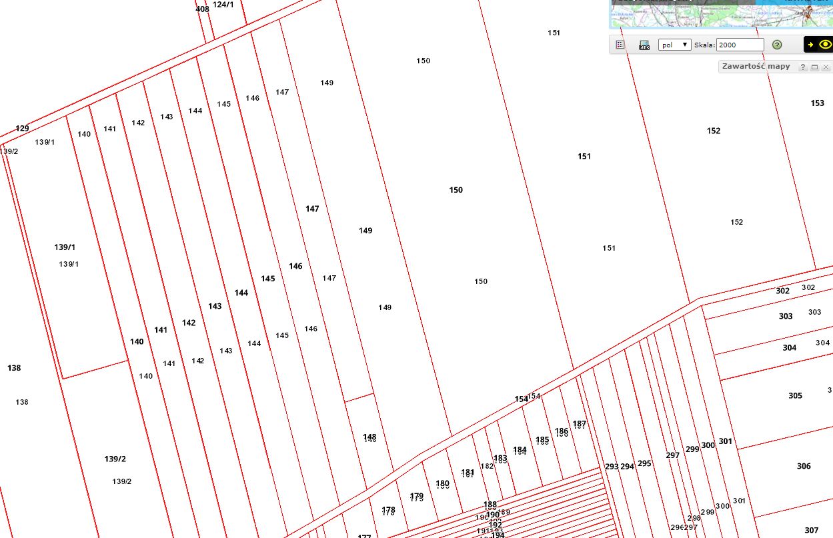Open the 'pol' language dropdown
The height and width of the screenshot is (538, 833).
674,45
